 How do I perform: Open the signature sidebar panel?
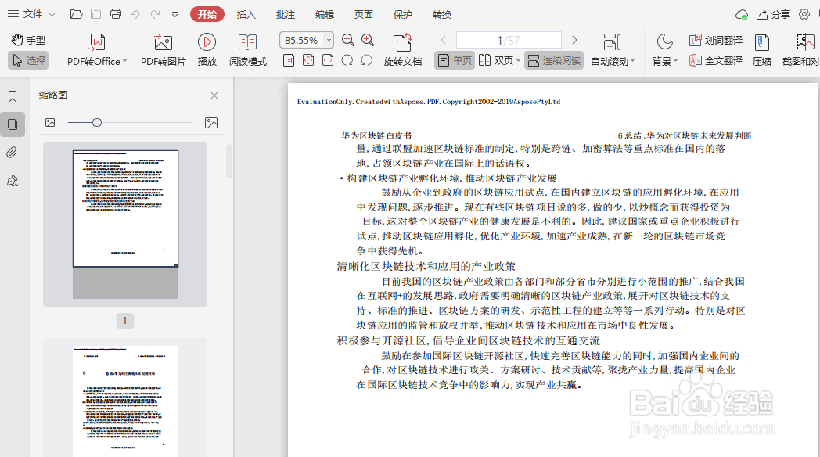tap(13, 181)
